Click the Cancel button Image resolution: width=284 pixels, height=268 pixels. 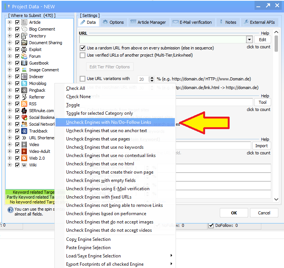click(x=264, y=213)
